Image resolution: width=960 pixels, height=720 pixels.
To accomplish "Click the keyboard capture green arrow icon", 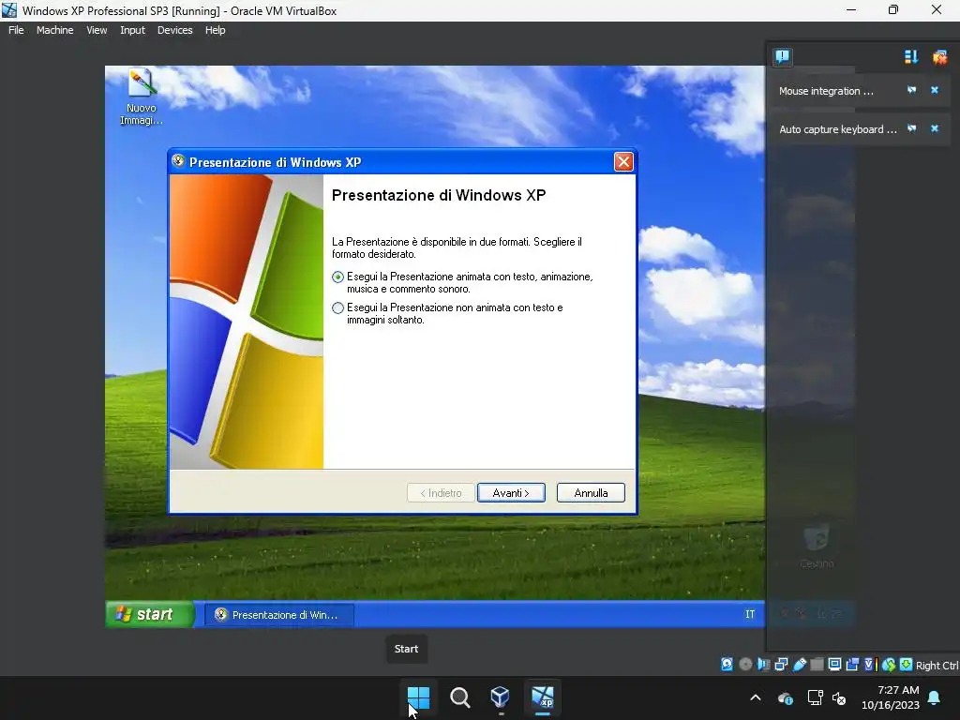I will (907, 665).
